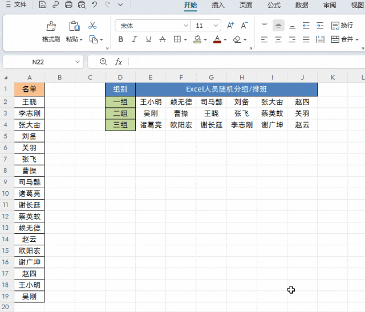The width and height of the screenshot is (365, 312).
Task: Apply cell borders icon
Action: [177, 39]
